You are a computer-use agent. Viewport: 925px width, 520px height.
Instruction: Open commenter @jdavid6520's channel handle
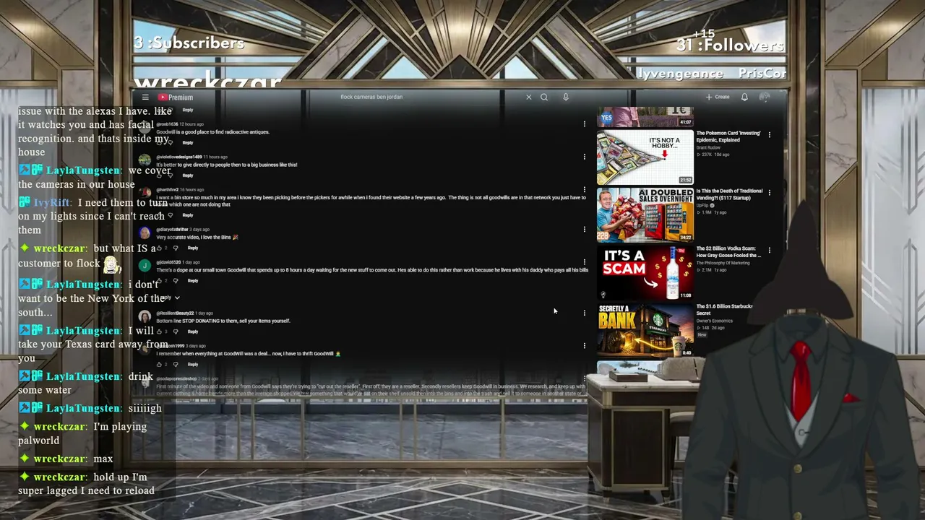[168, 262]
